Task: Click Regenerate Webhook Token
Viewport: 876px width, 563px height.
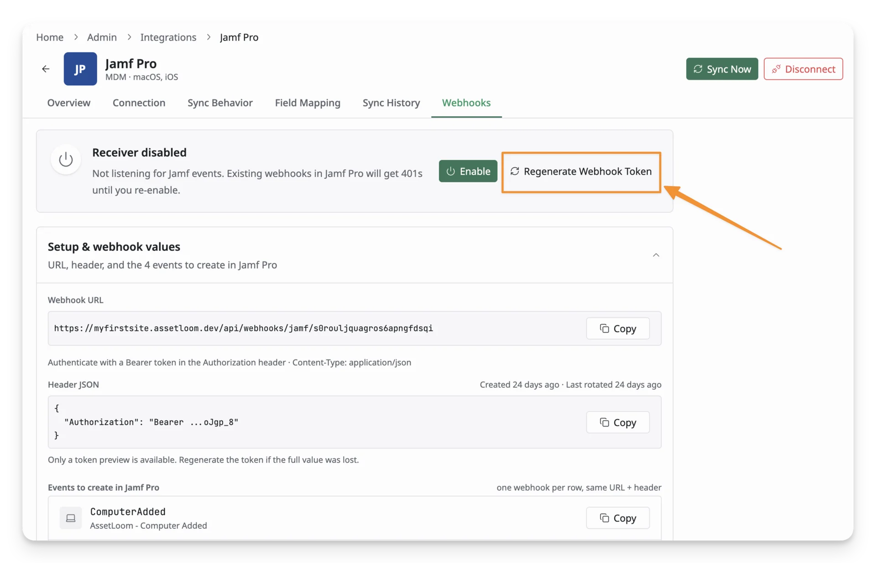Action: [581, 172]
